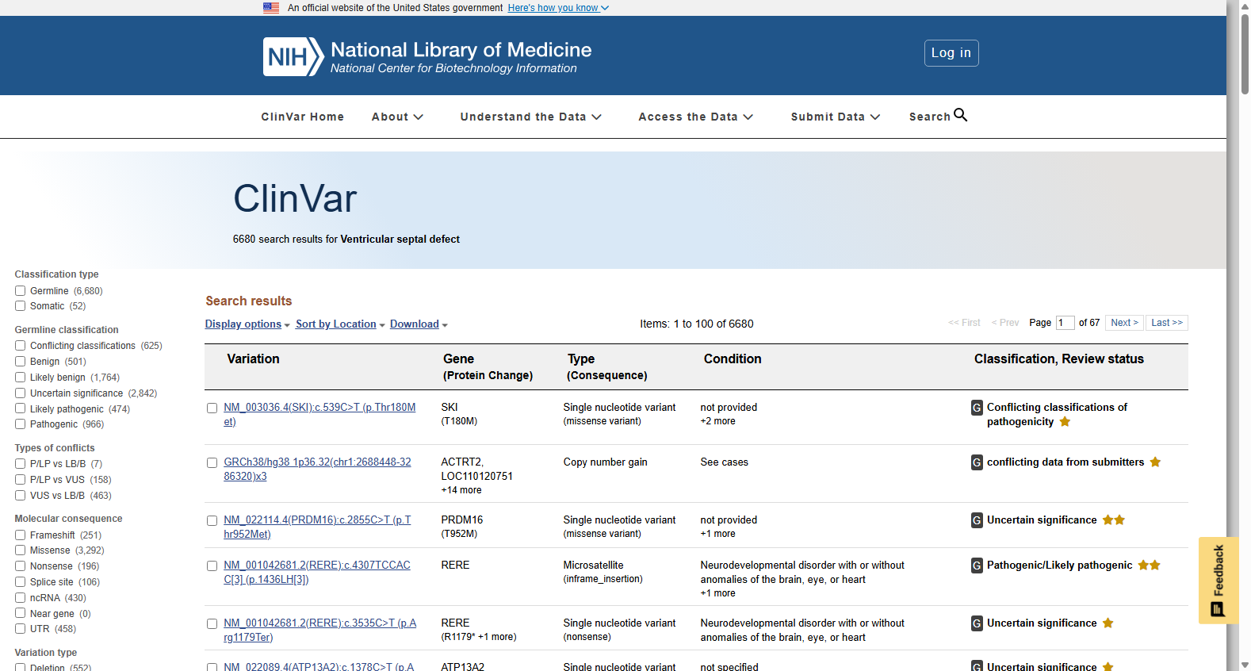The height and width of the screenshot is (671, 1251).
Task: Check the Uncertain significance filter
Action: [21, 393]
